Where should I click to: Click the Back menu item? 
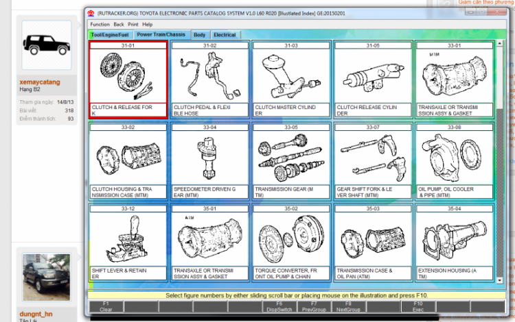pos(119,24)
